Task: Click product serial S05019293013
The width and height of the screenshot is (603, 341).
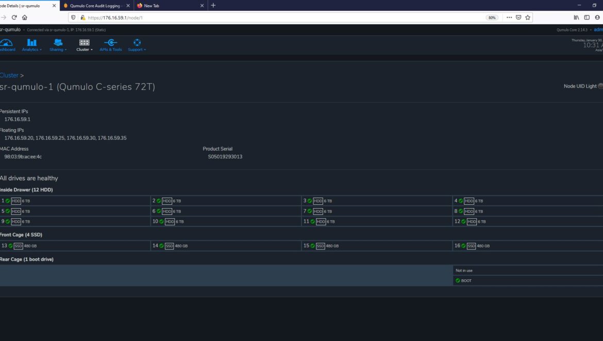Action: (225, 156)
